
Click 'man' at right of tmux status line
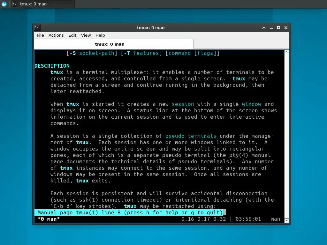[x=275, y=219]
